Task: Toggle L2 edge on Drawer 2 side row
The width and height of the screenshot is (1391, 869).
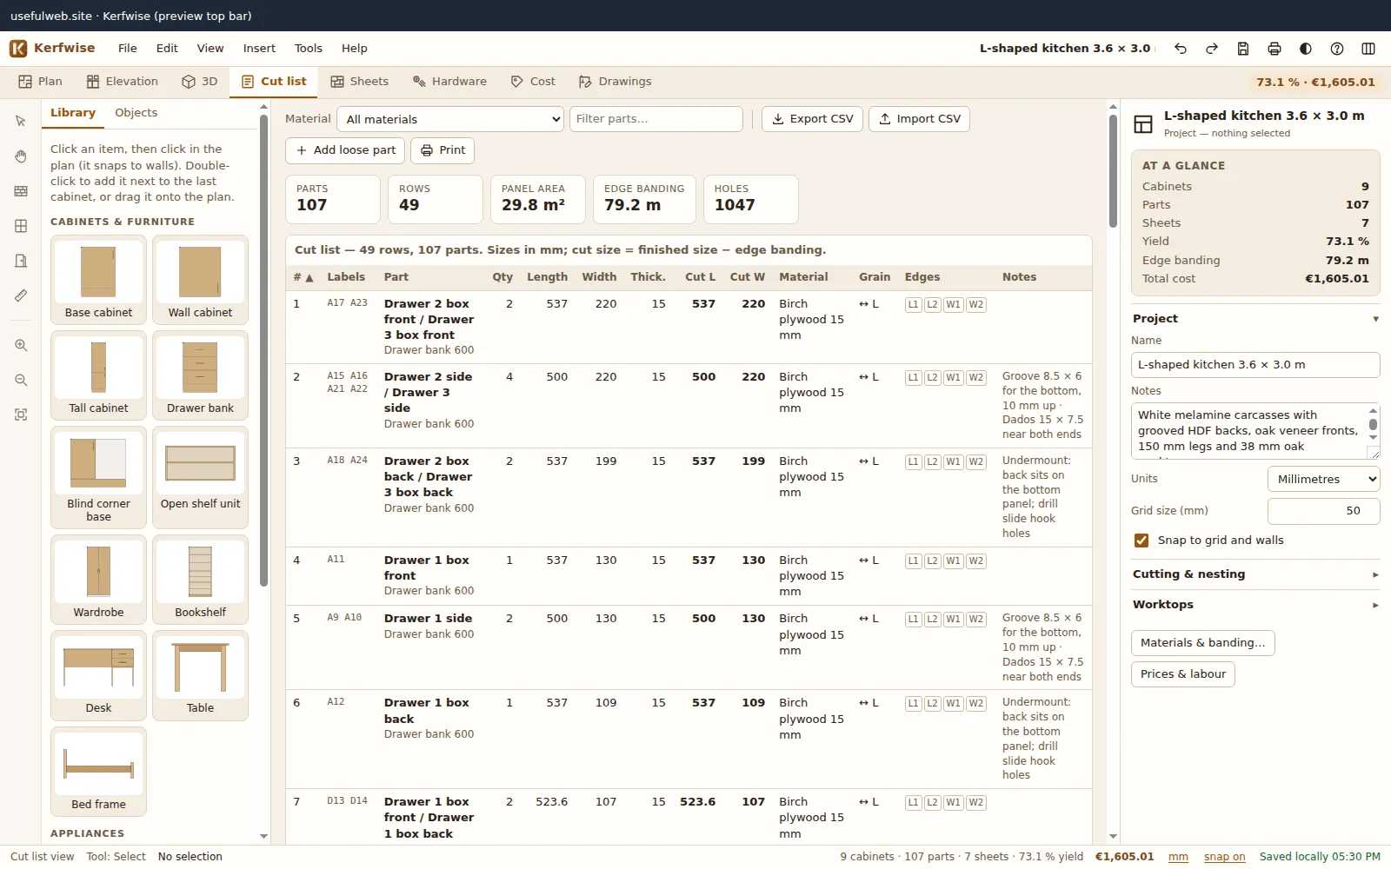Action: pos(933,378)
